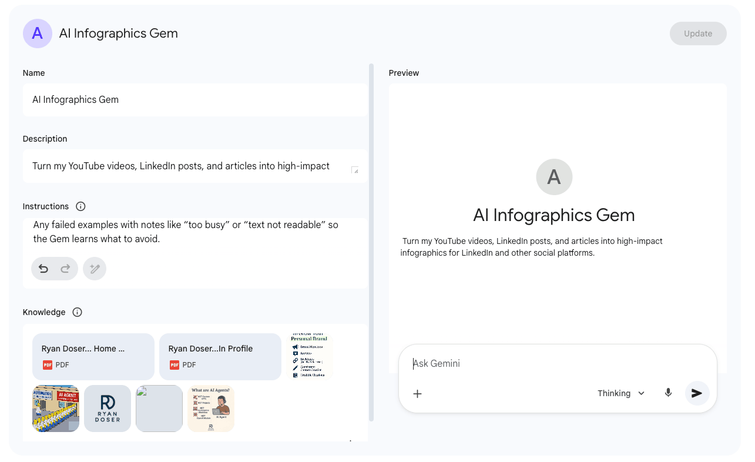Click the undo arrow under Instructions
The height and width of the screenshot is (462, 755).
(43, 269)
